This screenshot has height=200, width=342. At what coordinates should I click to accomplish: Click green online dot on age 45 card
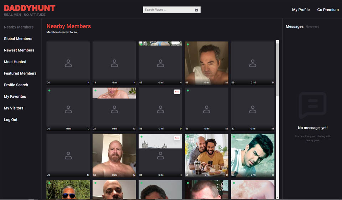tap(188, 91)
